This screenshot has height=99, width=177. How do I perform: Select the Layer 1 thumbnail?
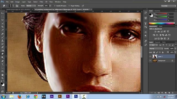click(x=155, y=56)
